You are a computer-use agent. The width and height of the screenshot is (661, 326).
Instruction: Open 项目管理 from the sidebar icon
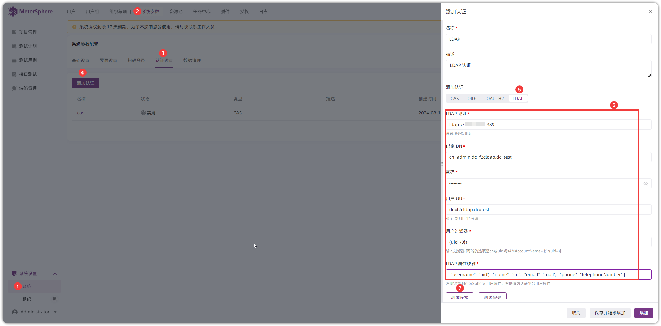[14, 32]
